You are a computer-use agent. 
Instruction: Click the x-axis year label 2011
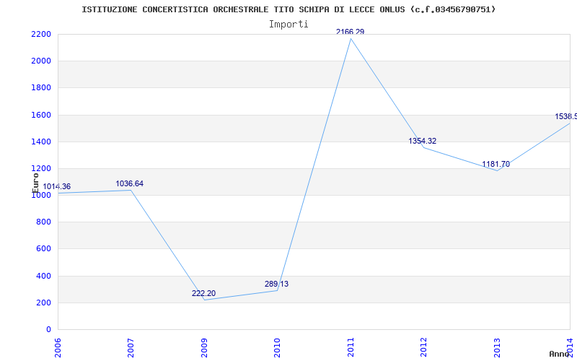[351, 347]
